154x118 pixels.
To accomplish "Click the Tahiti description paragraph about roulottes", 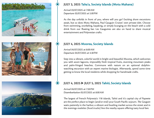I will pos(107,103).
